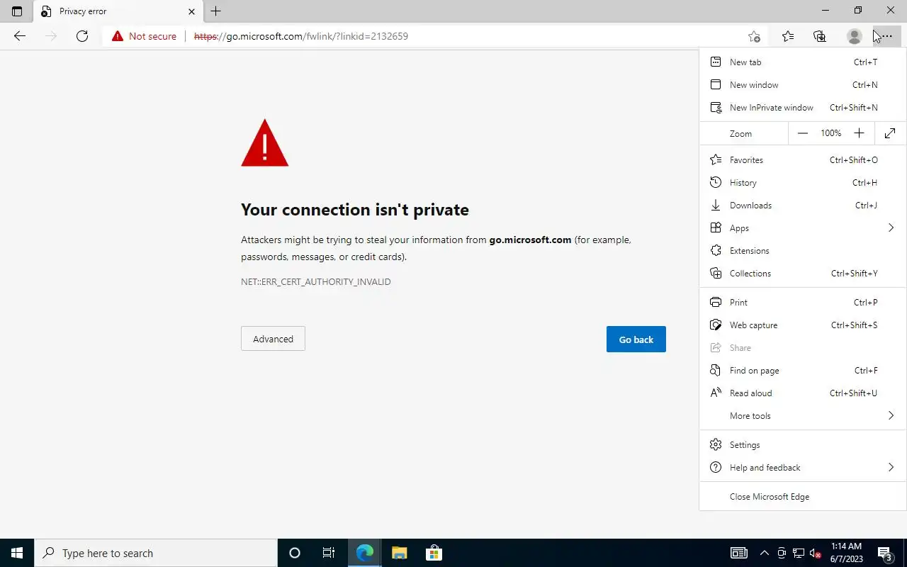Open Favorites from the menu
Screen dimensions: 907x567
(803, 160)
